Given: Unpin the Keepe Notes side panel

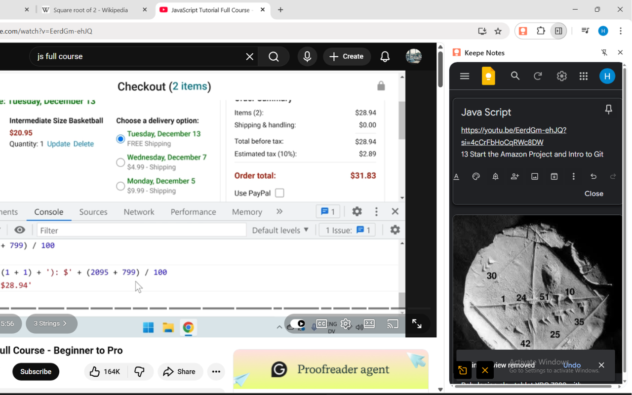Looking at the screenshot, I should [x=604, y=52].
